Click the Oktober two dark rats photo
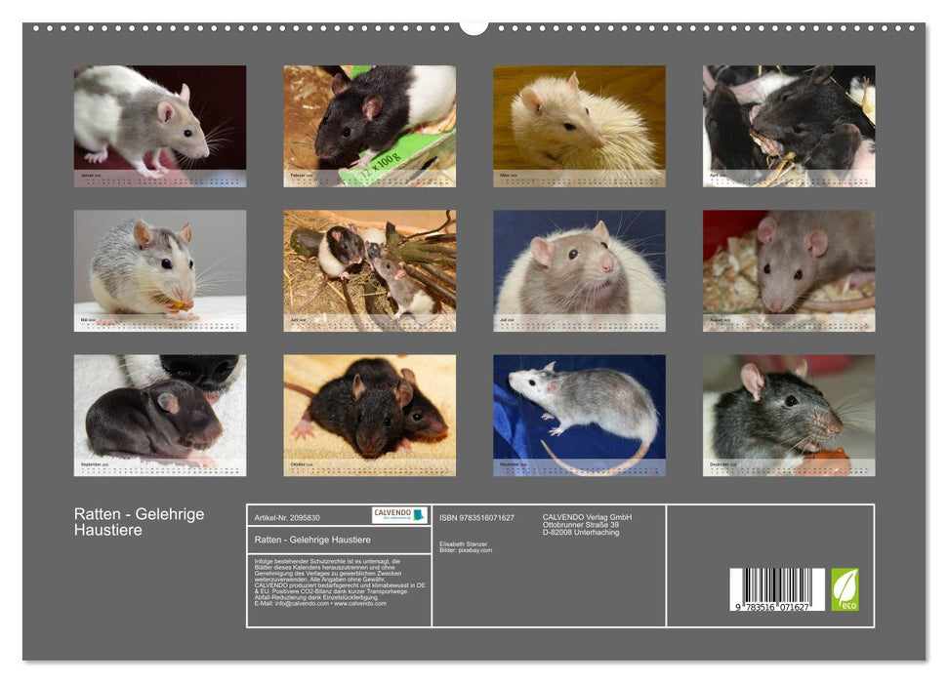This screenshot has height=683, width=948. coord(369,410)
